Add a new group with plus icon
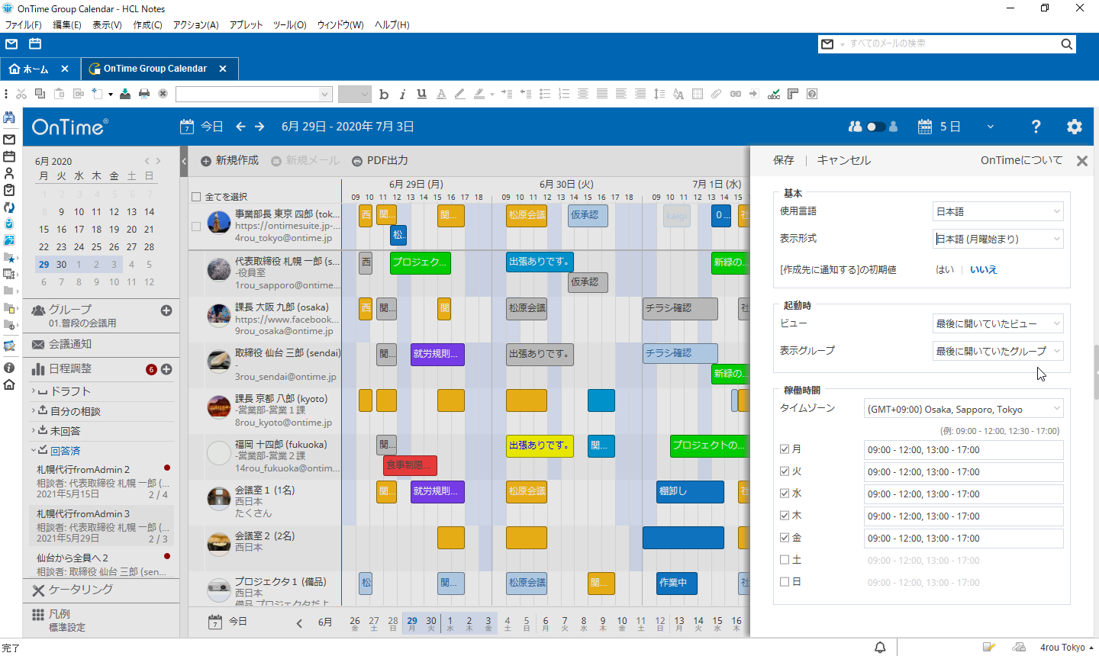 click(166, 310)
